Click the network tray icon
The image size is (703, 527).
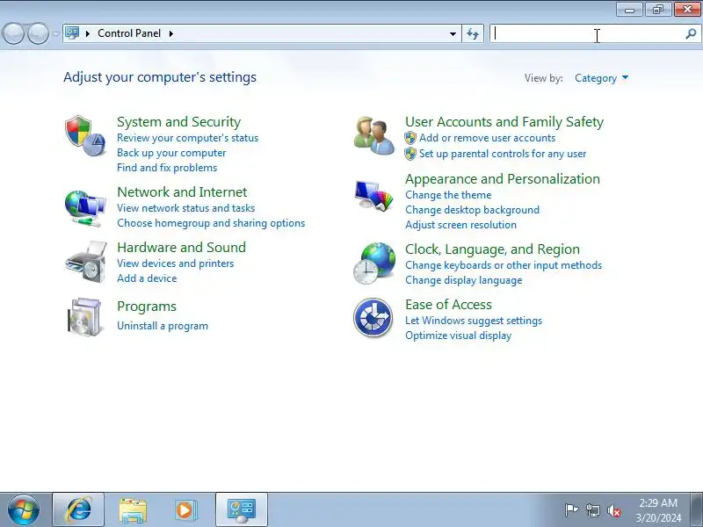tap(593, 510)
